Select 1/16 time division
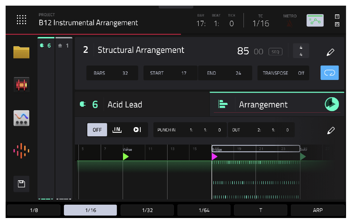The image size is (352, 224). (90, 210)
